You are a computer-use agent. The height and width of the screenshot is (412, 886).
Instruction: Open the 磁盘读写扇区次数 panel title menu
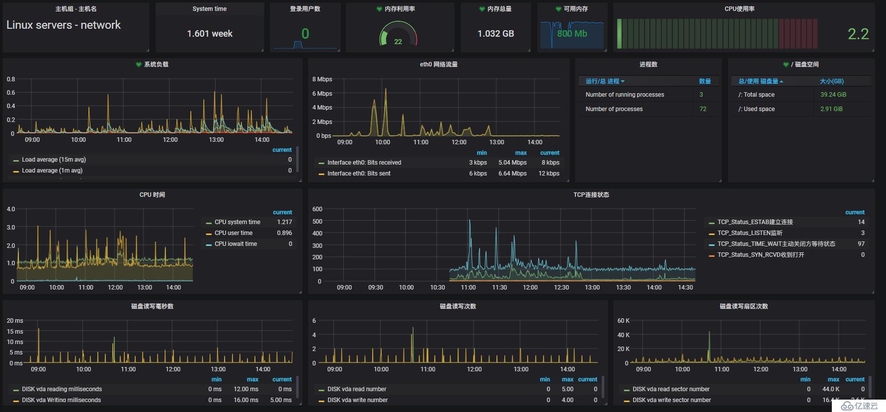coord(744,306)
